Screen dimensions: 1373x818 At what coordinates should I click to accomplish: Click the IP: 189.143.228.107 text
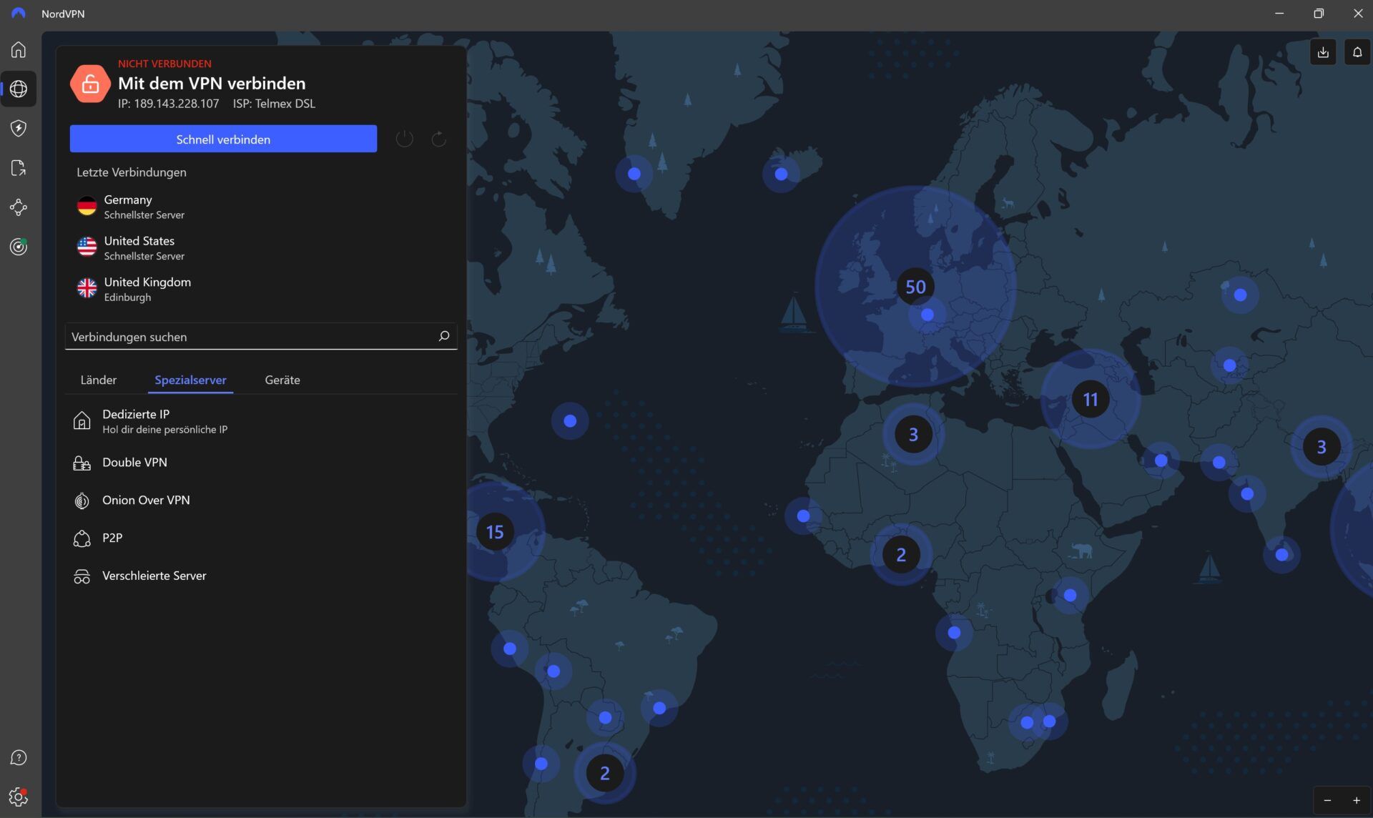169,104
